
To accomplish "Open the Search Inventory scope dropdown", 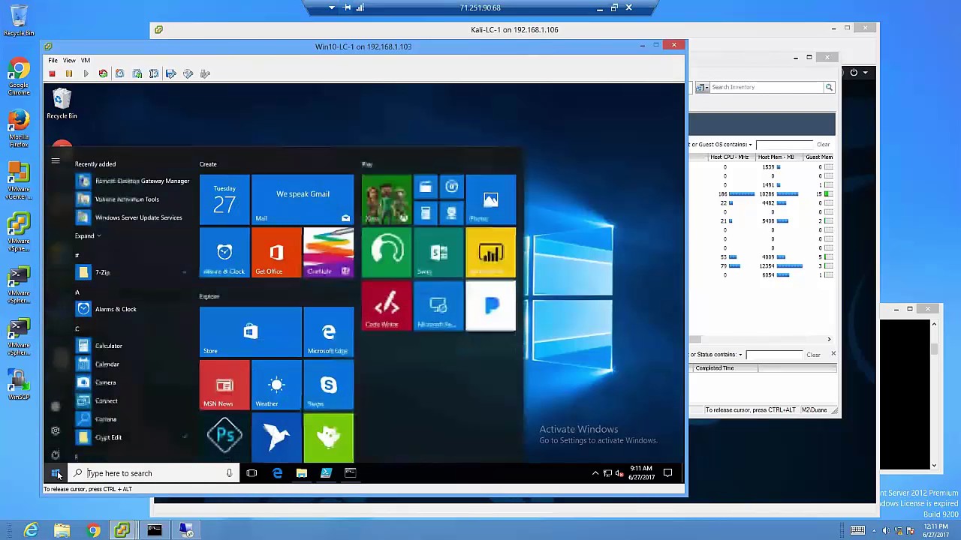I will click(x=702, y=87).
